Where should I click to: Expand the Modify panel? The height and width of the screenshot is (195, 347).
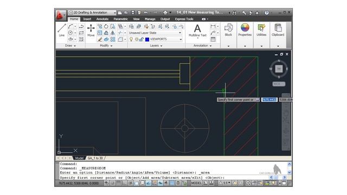click(106, 45)
